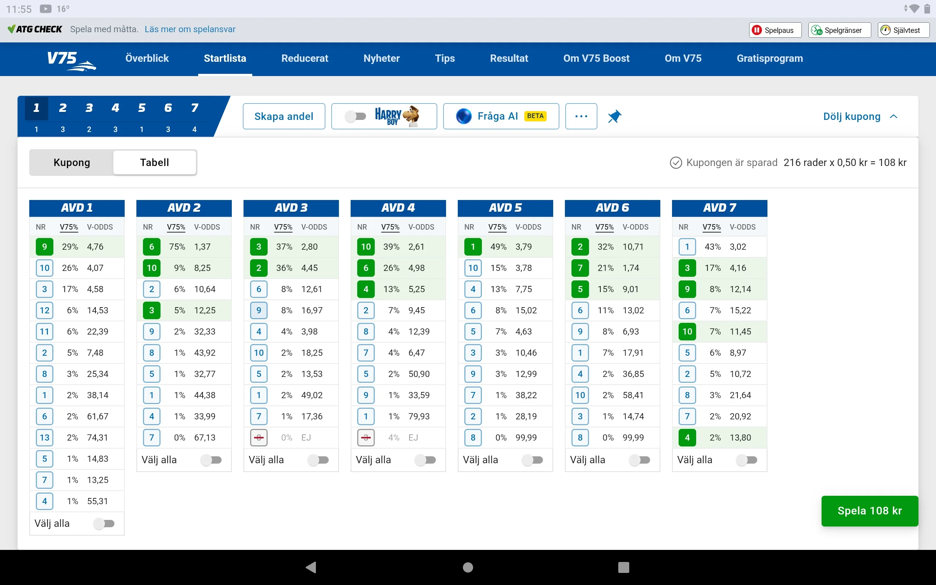The image size is (936, 585).
Task: Open Spelpaus with the pause icon
Action: pyautogui.click(x=775, y=30)
